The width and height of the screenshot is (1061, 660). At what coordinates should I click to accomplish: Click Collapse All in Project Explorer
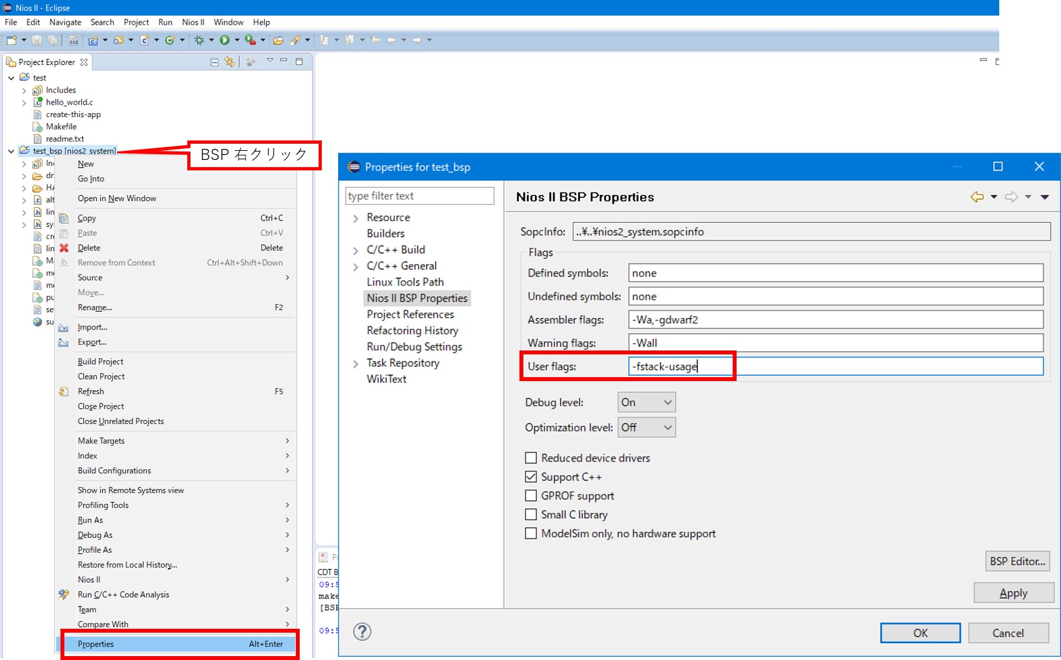coord(215,62)
